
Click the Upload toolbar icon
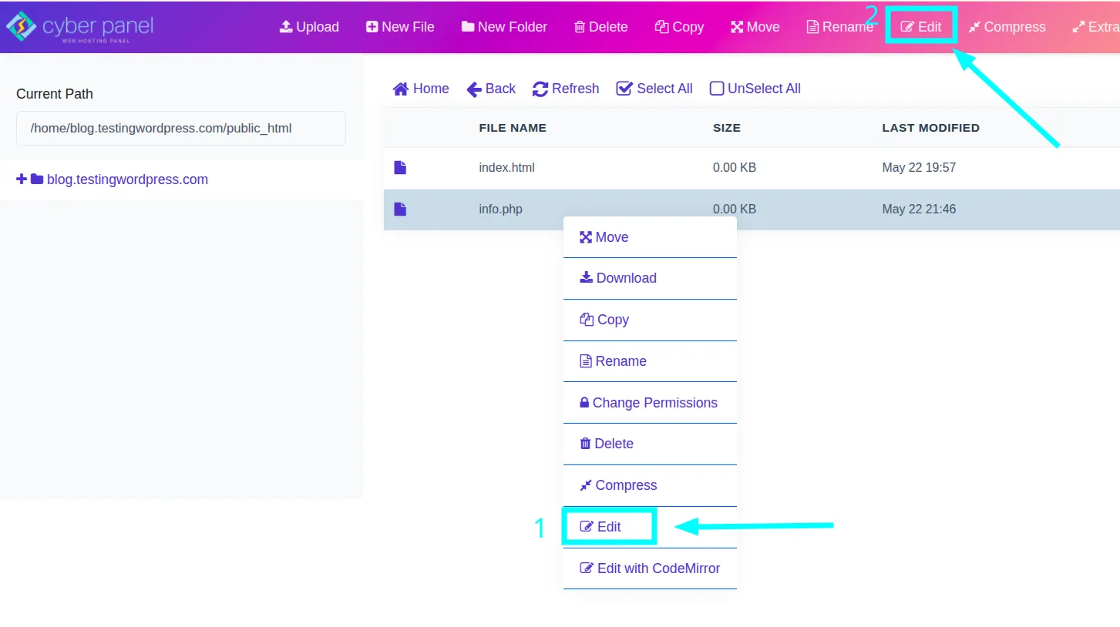click(286, 27)
